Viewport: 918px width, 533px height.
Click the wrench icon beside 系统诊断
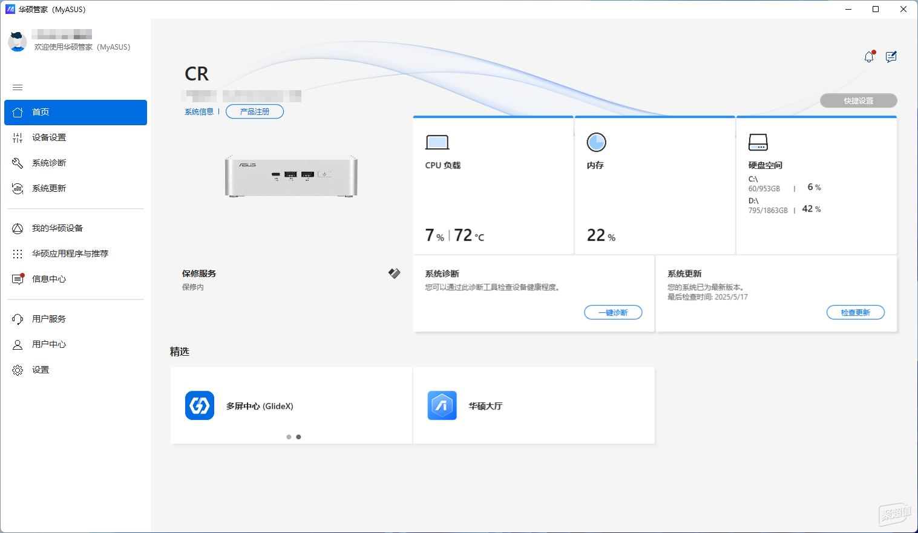[18, 163]
